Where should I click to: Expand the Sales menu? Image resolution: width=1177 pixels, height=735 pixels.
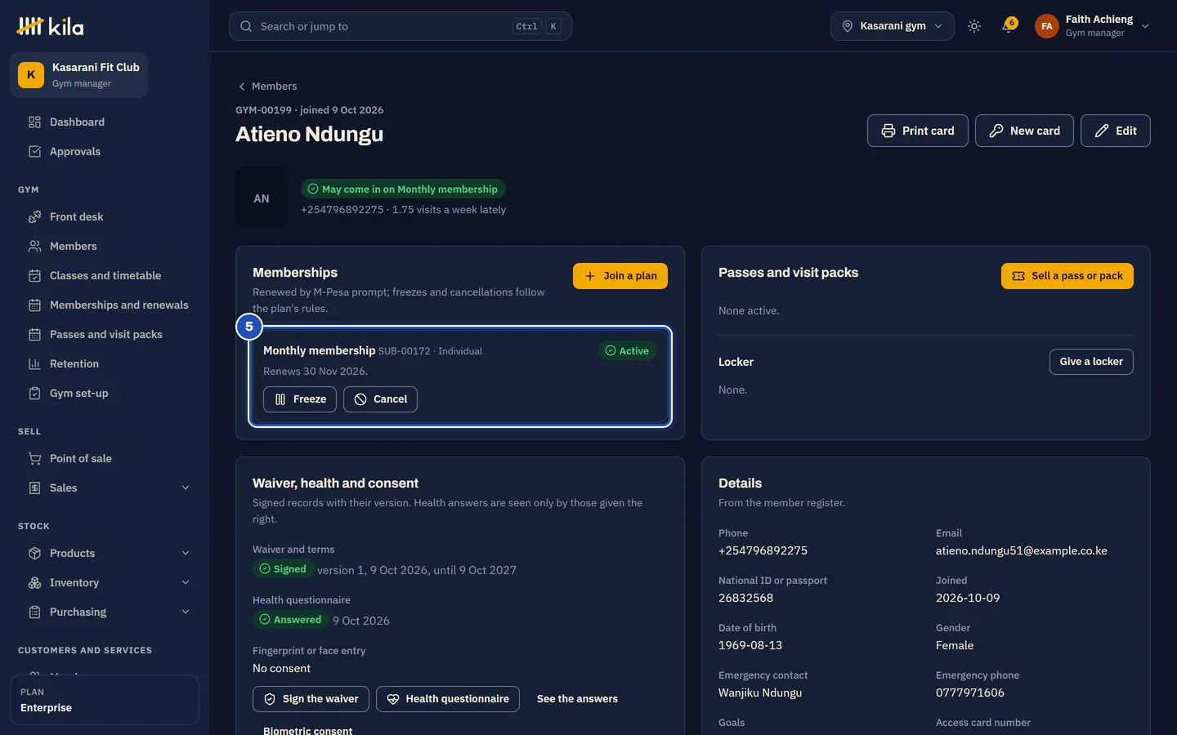click(105, 488)
